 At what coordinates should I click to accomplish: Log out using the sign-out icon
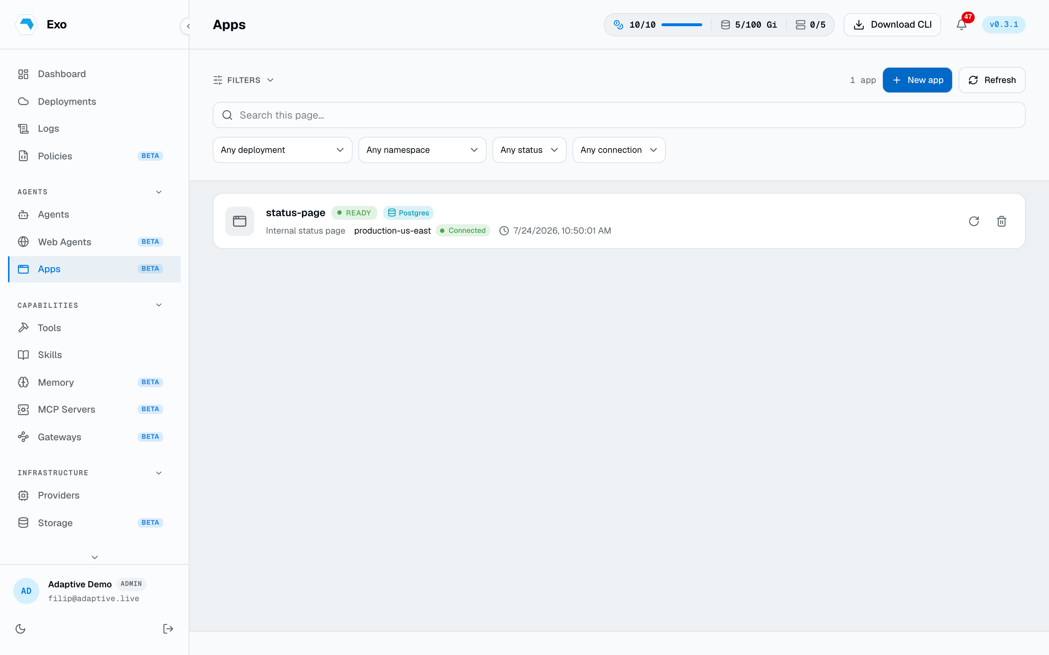coord(168,628)
